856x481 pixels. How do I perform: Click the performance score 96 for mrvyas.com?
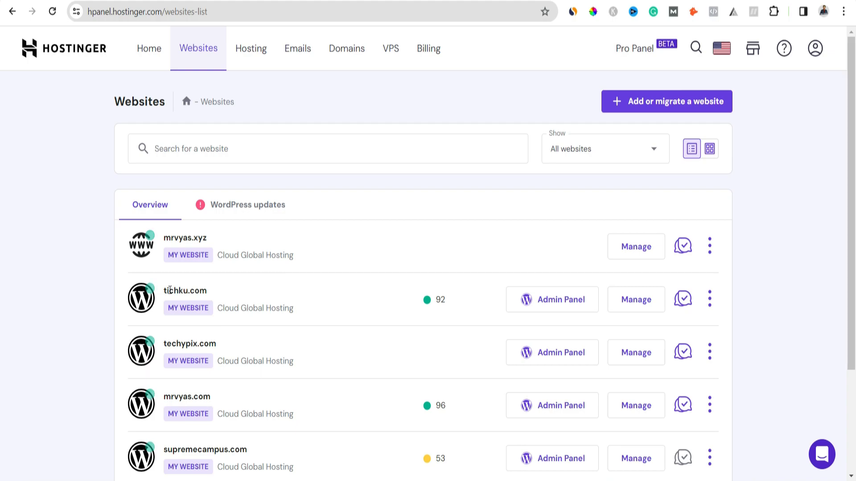[434, 405]
